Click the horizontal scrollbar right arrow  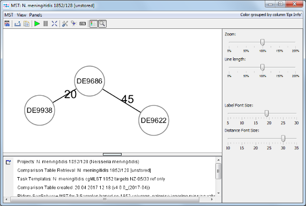(x=212, y=199)
